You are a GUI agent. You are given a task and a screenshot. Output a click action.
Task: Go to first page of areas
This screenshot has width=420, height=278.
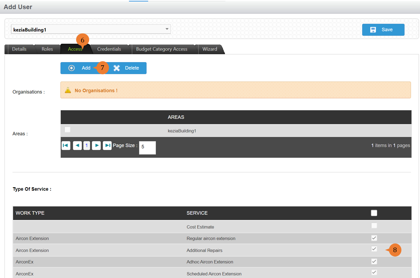(x=66, y=145)
